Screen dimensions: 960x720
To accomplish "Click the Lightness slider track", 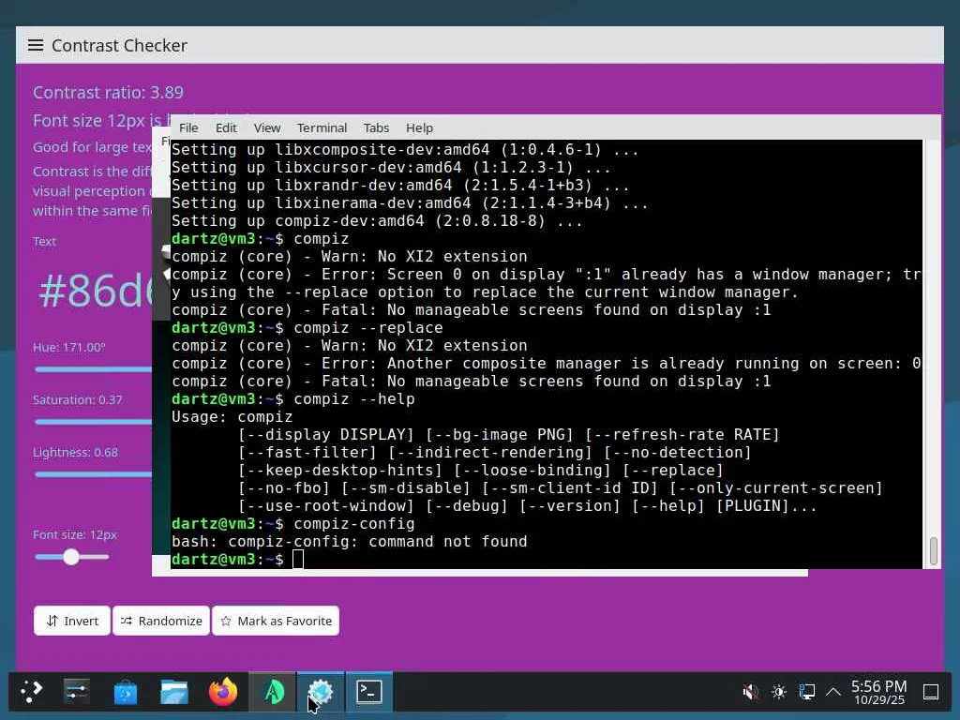I will coord(94,474).
